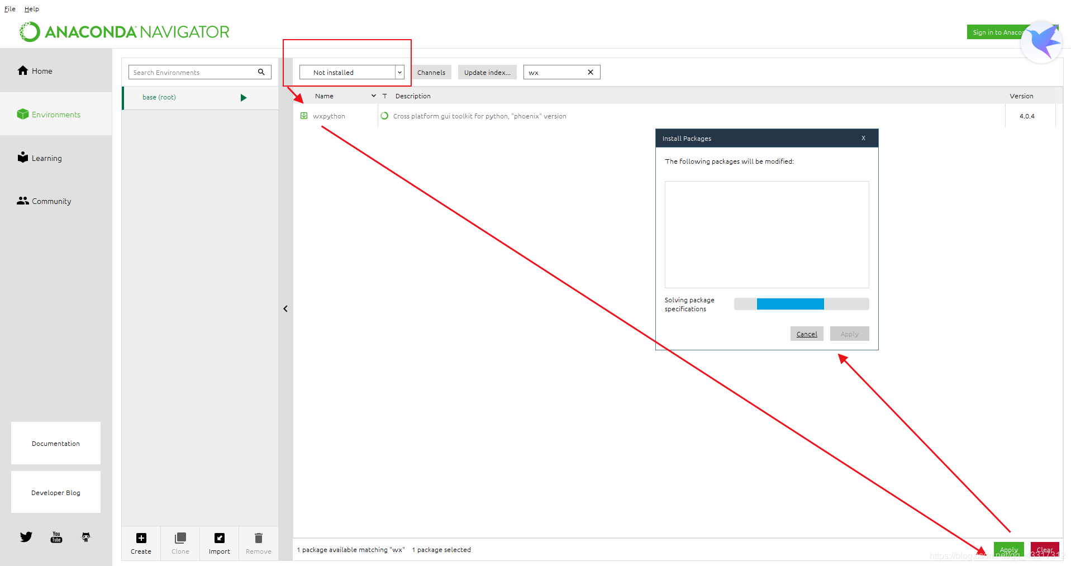Click the search magnifier icon
The width and height of the screenshot is (1071, 566).
[261, 72]
